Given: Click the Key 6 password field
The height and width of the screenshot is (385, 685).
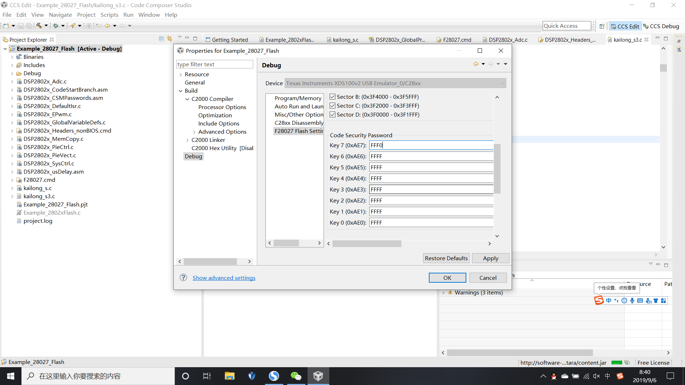Looking at the screenshot, I should [x=431, y=156].
